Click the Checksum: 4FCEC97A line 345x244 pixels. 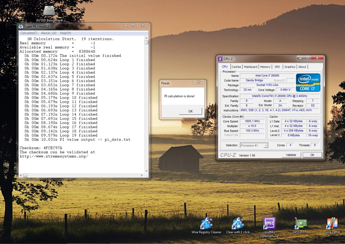click(41, 148)
